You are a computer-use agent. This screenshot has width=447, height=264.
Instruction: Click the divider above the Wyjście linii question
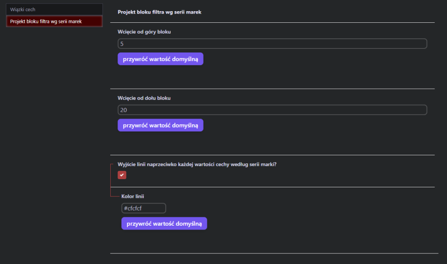pos(272,155)
